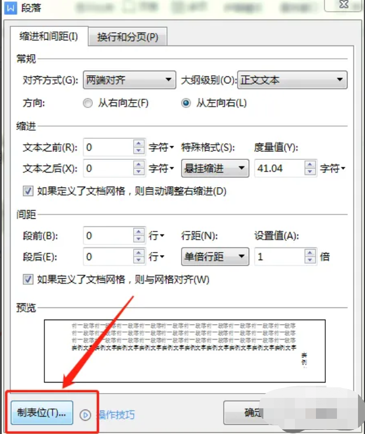Image resolution: width=365 pixels, height=434 pixels.
Task: Open the 行距 line spacing dropdown
Action: pyautogui.click(x=215, y=257)
